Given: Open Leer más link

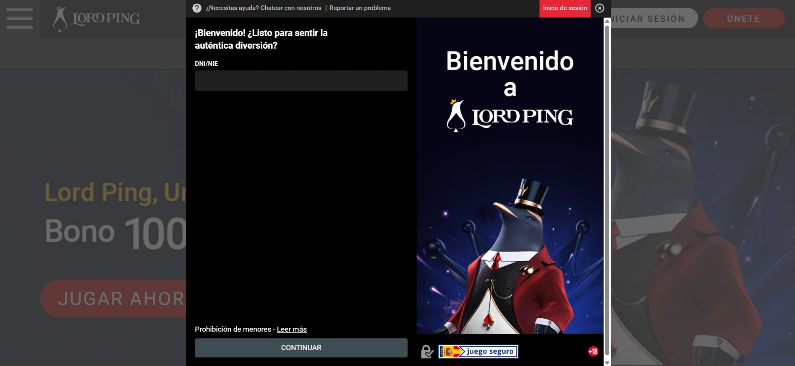Looking at the screenshot, I should click(x=292, y=329).
